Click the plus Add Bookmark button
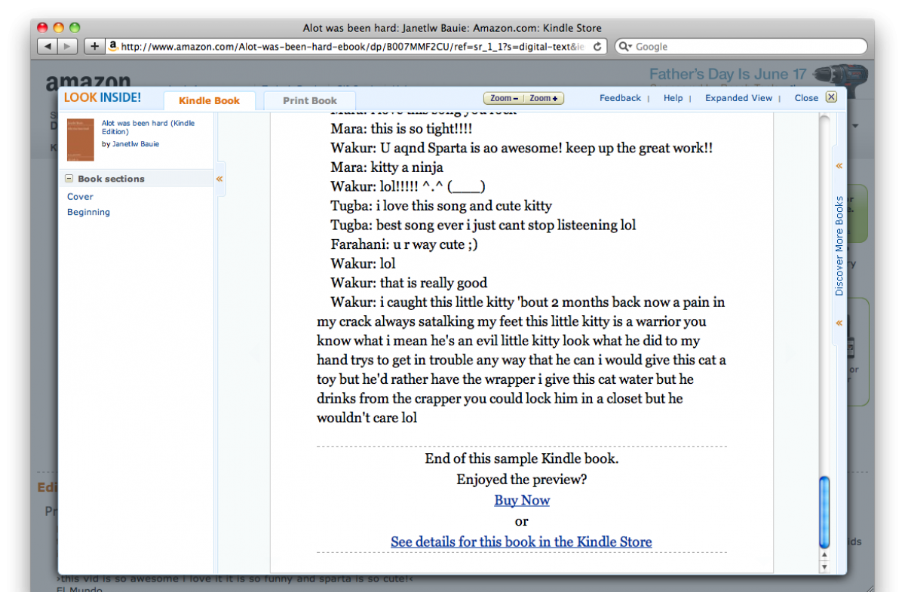Screen dimensions: 905x592 click(94, 47)
